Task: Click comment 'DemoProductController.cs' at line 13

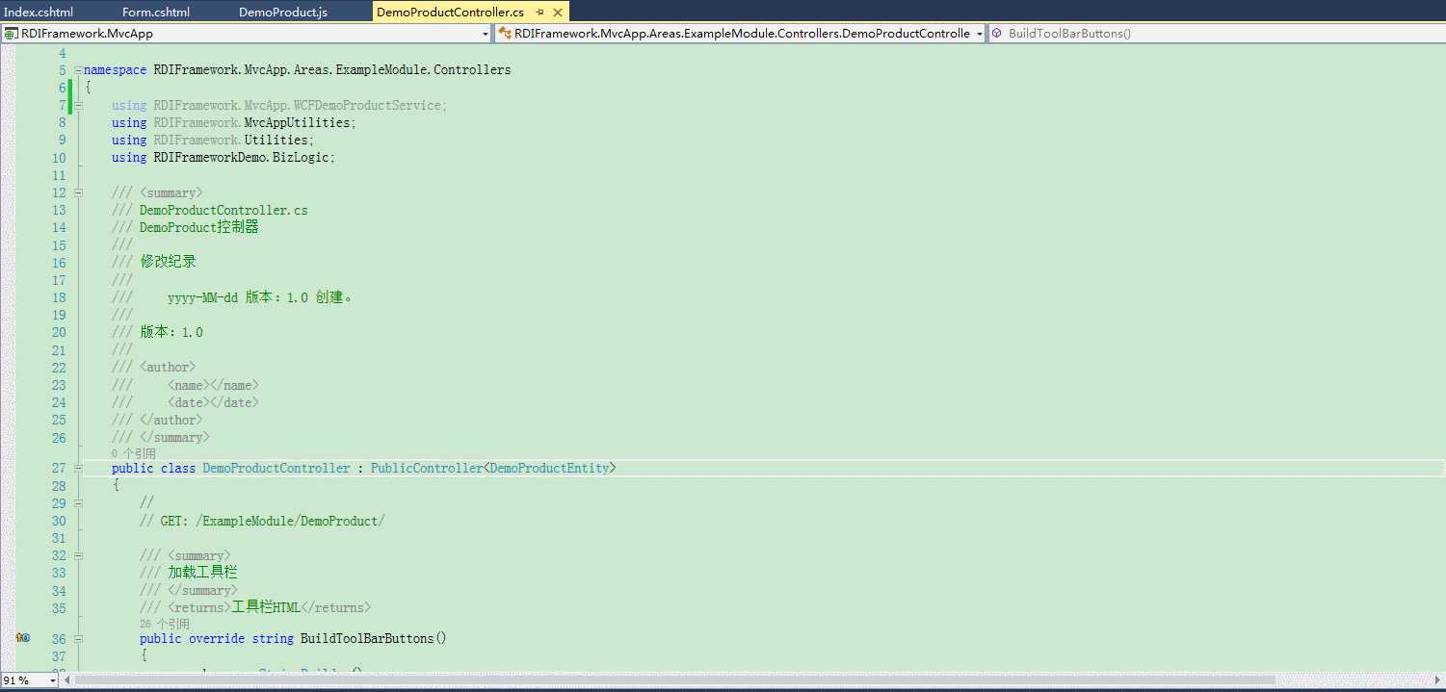Action: (x=223, y=211)
